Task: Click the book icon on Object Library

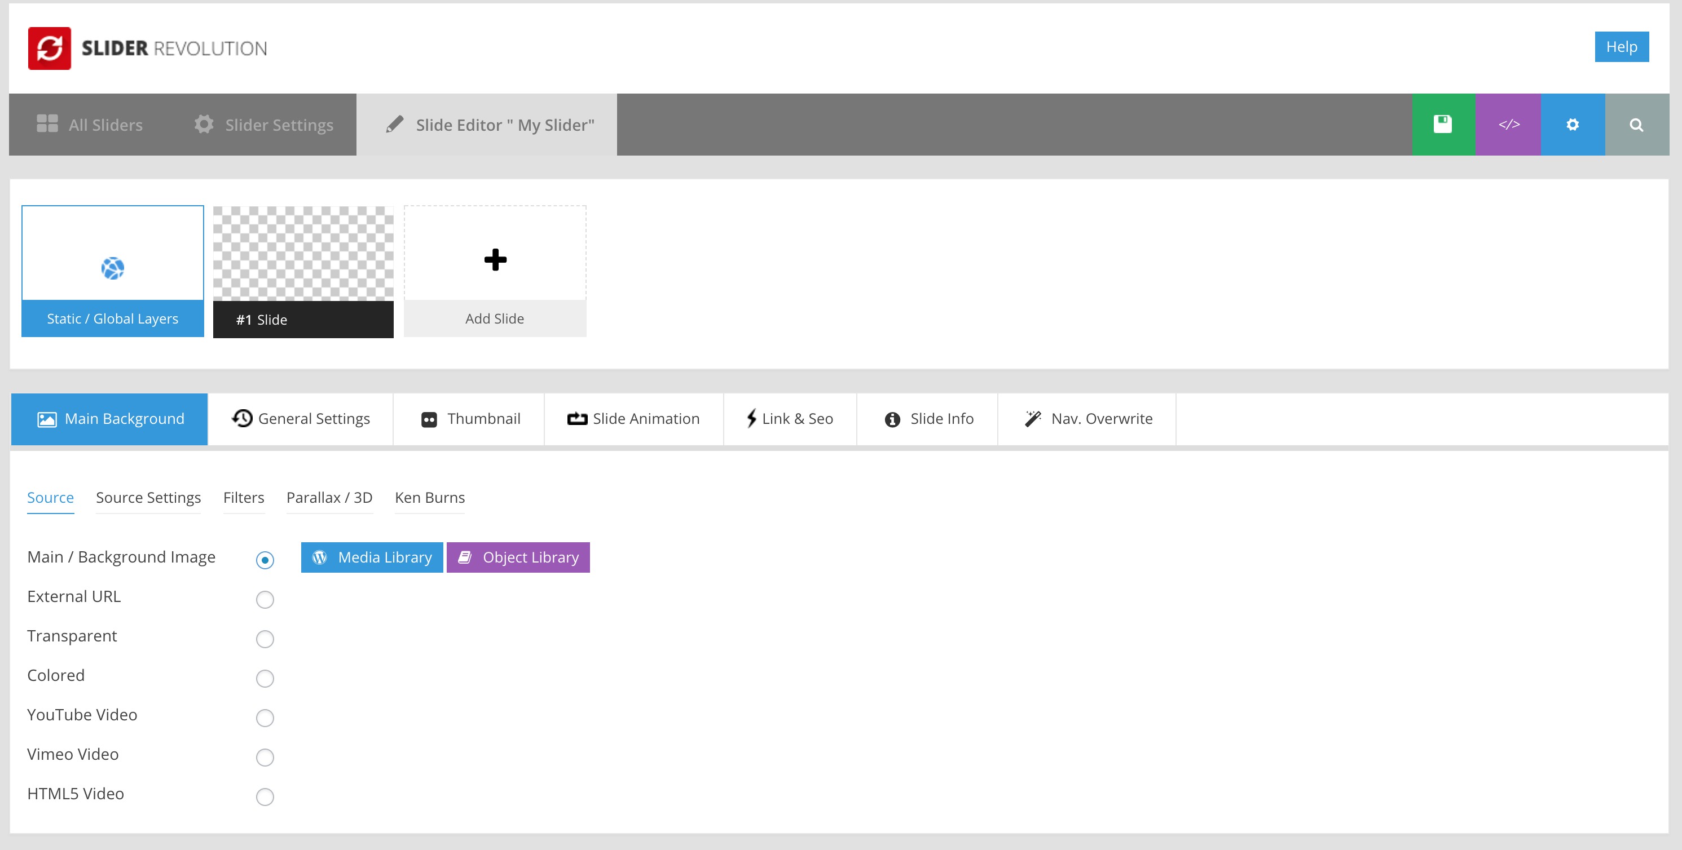Action: coord(465,557)
